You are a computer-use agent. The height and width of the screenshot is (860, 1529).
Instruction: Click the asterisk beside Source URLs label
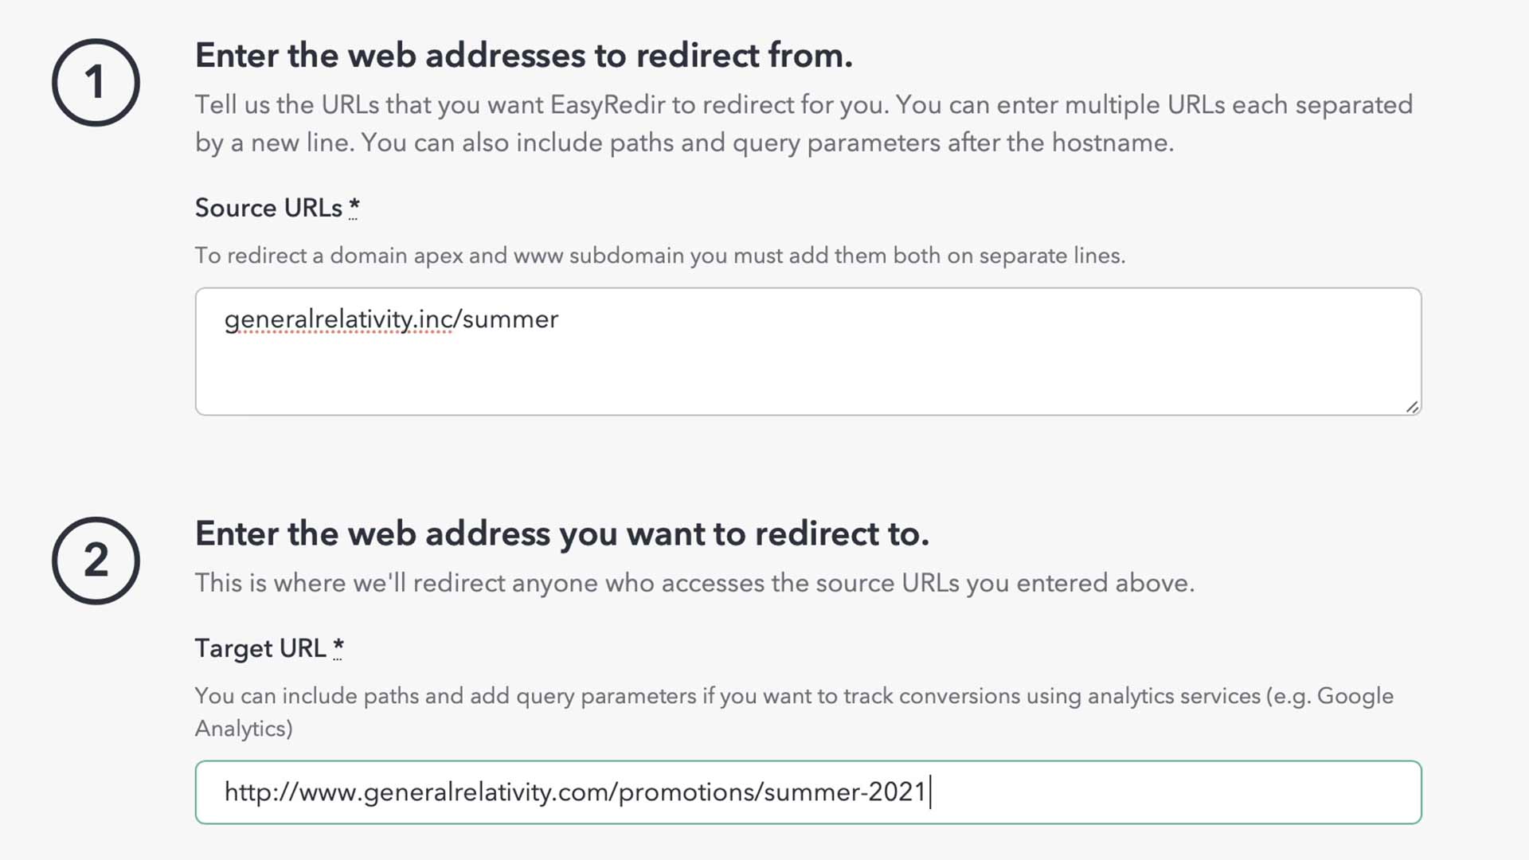click(354, 208)
